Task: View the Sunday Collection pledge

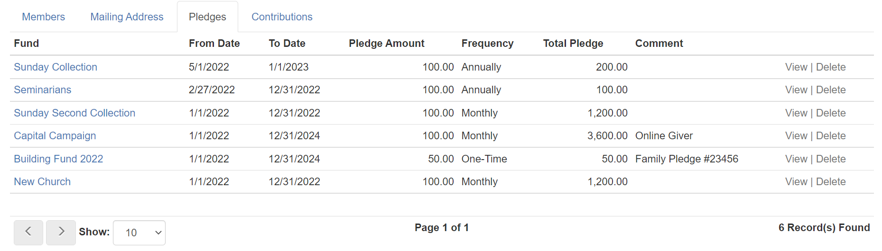Action: (x=796, y=67)
